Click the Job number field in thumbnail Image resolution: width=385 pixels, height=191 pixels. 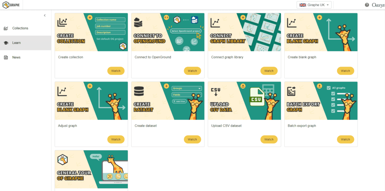coord(110,26)
